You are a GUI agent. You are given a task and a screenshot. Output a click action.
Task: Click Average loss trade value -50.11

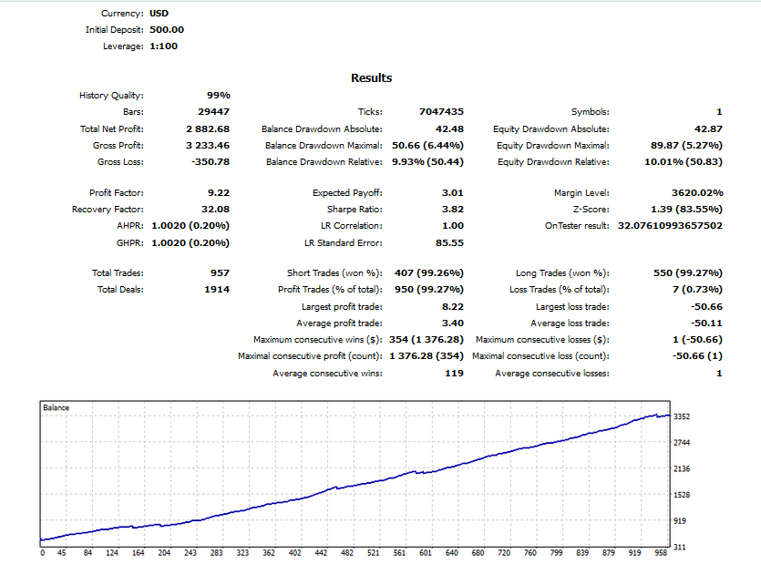[706, 323]
